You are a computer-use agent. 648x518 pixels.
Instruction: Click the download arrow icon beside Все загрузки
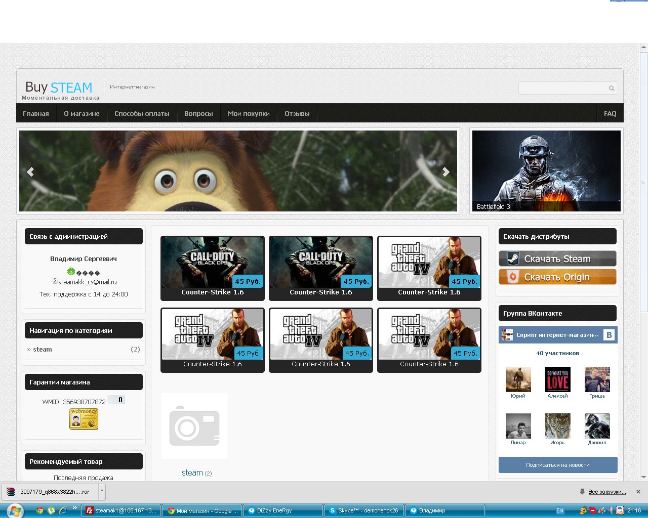click(x=582, y=492)
